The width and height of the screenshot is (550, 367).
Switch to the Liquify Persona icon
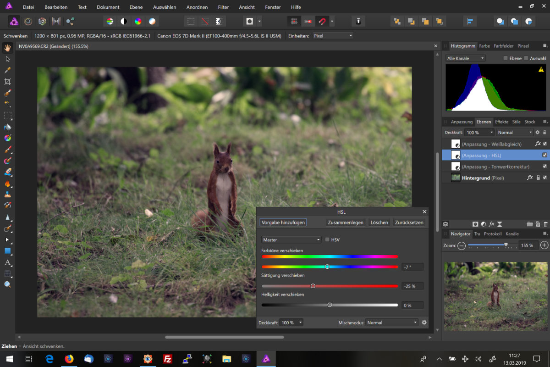[x=28, y=21]
